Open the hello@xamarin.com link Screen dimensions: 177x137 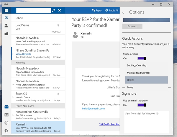[93, 108]
